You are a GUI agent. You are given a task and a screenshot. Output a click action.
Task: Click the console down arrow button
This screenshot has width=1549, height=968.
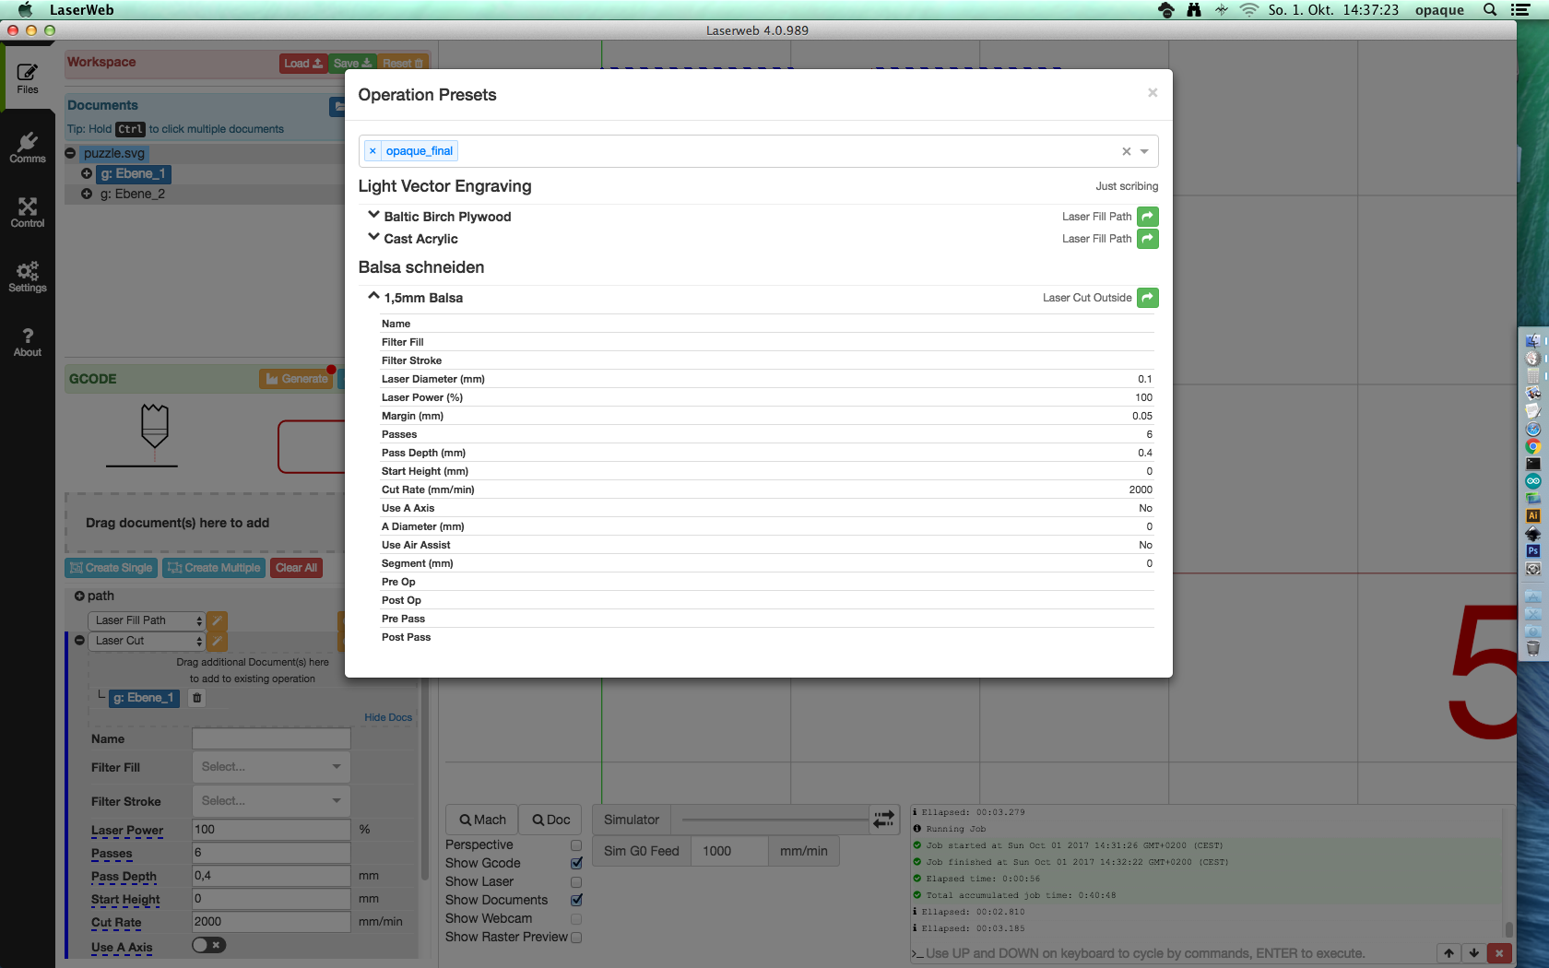coord(1473,953)
